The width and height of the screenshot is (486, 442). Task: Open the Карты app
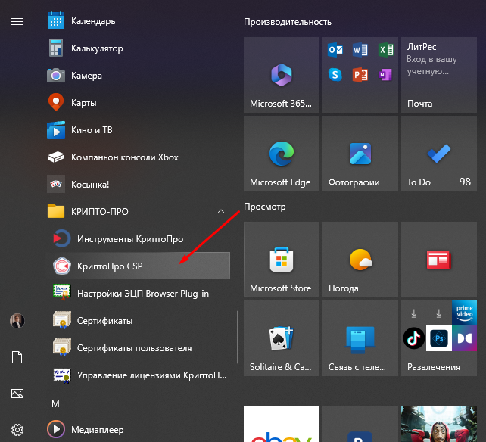(139, 103)
